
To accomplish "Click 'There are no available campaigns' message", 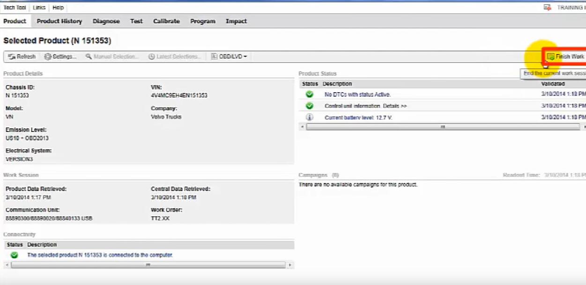I will tap(358, 185).
